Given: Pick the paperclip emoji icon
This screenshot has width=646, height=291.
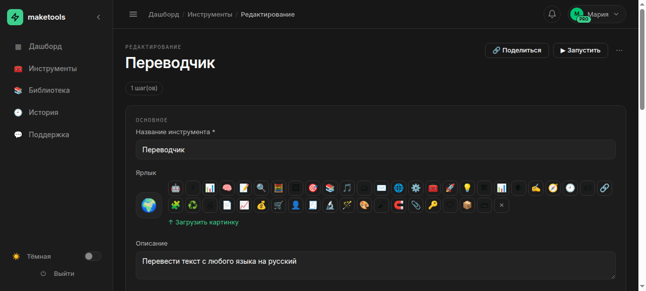Looking at the screenshot, I should point(416,205).
